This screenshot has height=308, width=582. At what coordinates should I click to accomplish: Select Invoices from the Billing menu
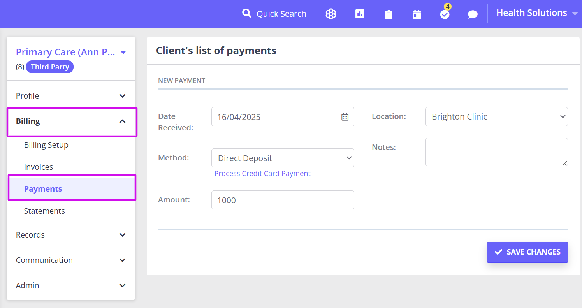[x=39, y=167]
